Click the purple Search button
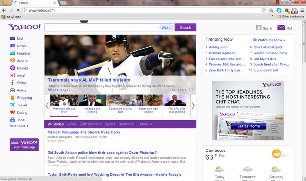The image size is (306, 181). pyautogui.click(x=186, y=28)
